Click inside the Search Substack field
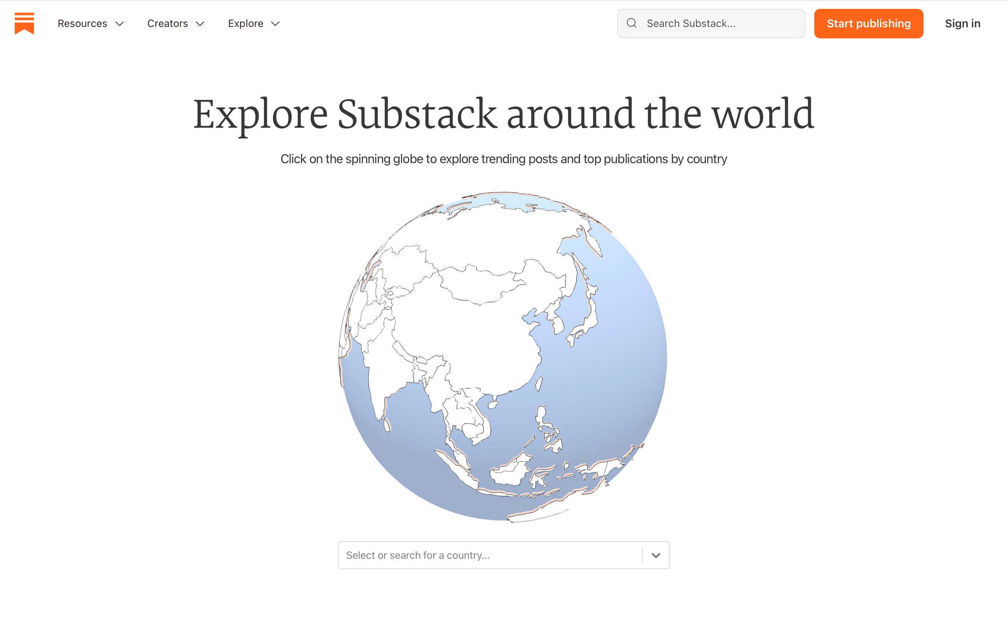This screenshot has height=619, width=1008. [x=712, y=23]
